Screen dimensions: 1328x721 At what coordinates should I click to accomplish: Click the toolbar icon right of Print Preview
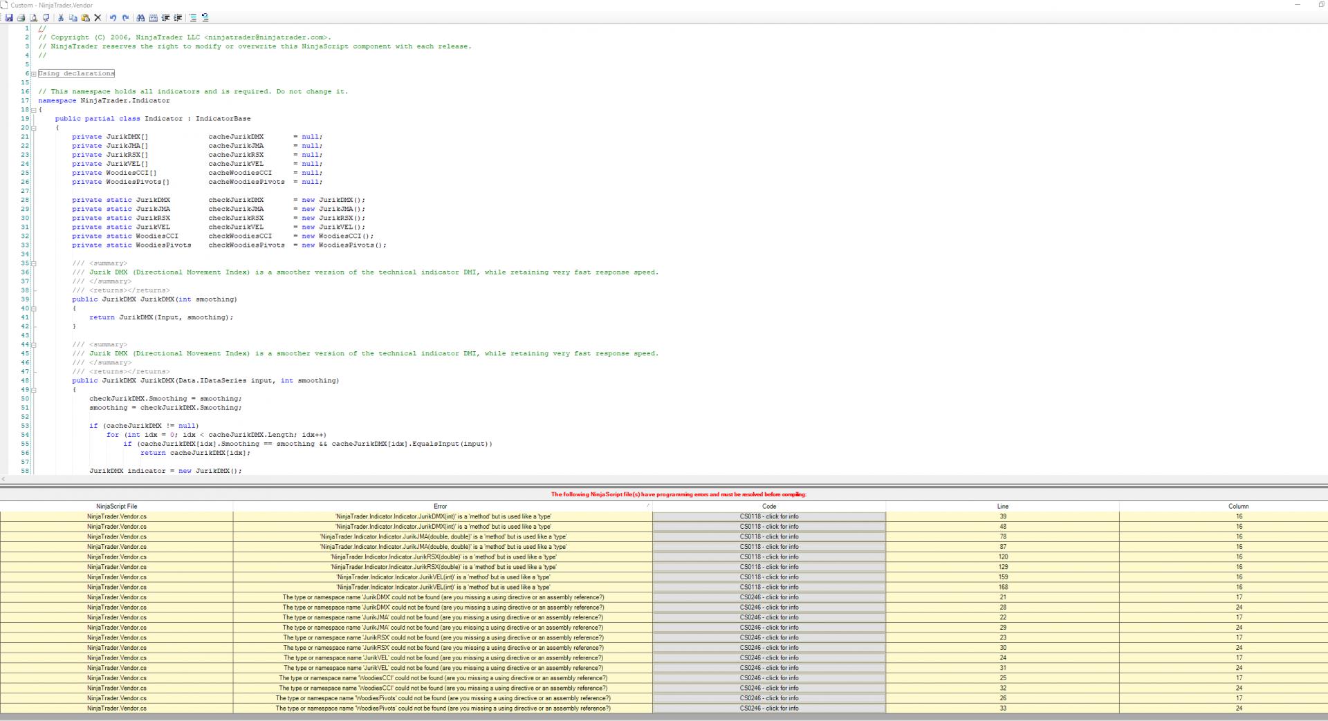(46, 18)
